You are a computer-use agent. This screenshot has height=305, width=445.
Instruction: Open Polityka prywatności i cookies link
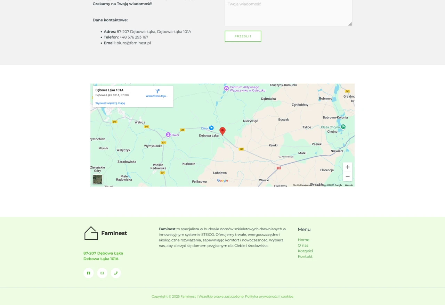pyautogui.click(x=269, y=296)
